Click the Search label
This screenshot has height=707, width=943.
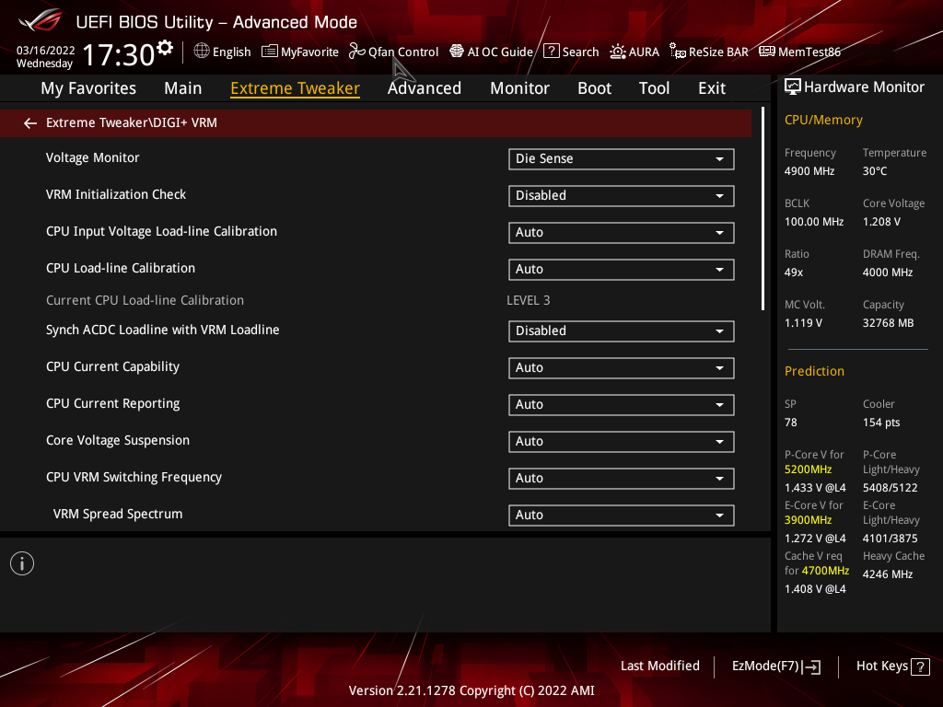coord(580,52)
